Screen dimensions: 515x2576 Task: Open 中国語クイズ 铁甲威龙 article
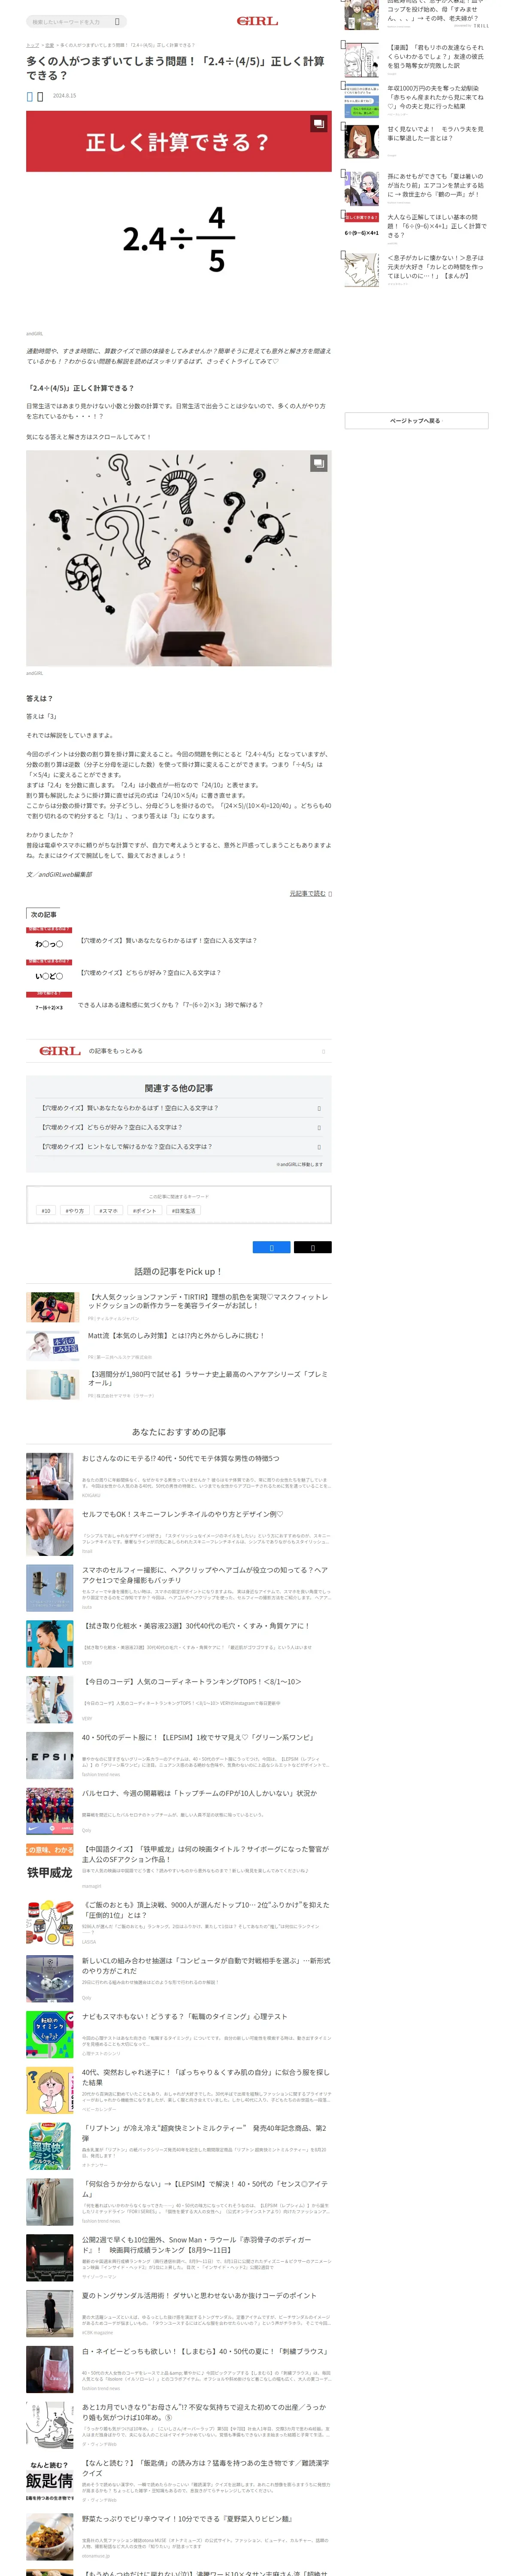205,1853
